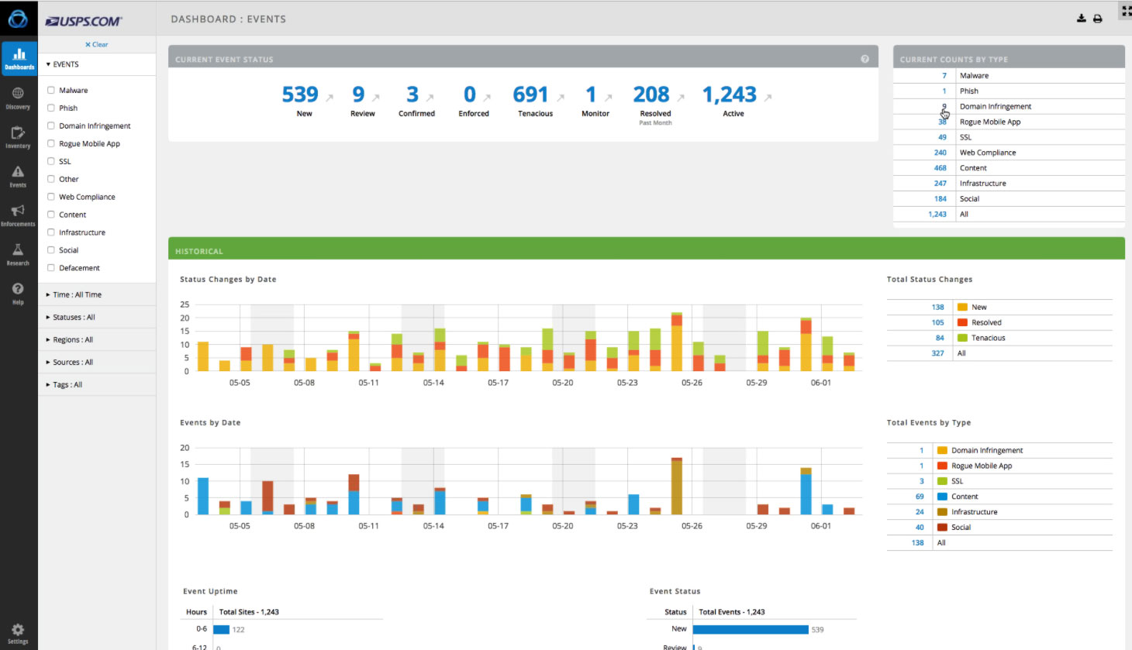Viewport: 1132px width, 650px height.
Task: Click the Help question mark sidebar icon
Action: tap(18, 292)
